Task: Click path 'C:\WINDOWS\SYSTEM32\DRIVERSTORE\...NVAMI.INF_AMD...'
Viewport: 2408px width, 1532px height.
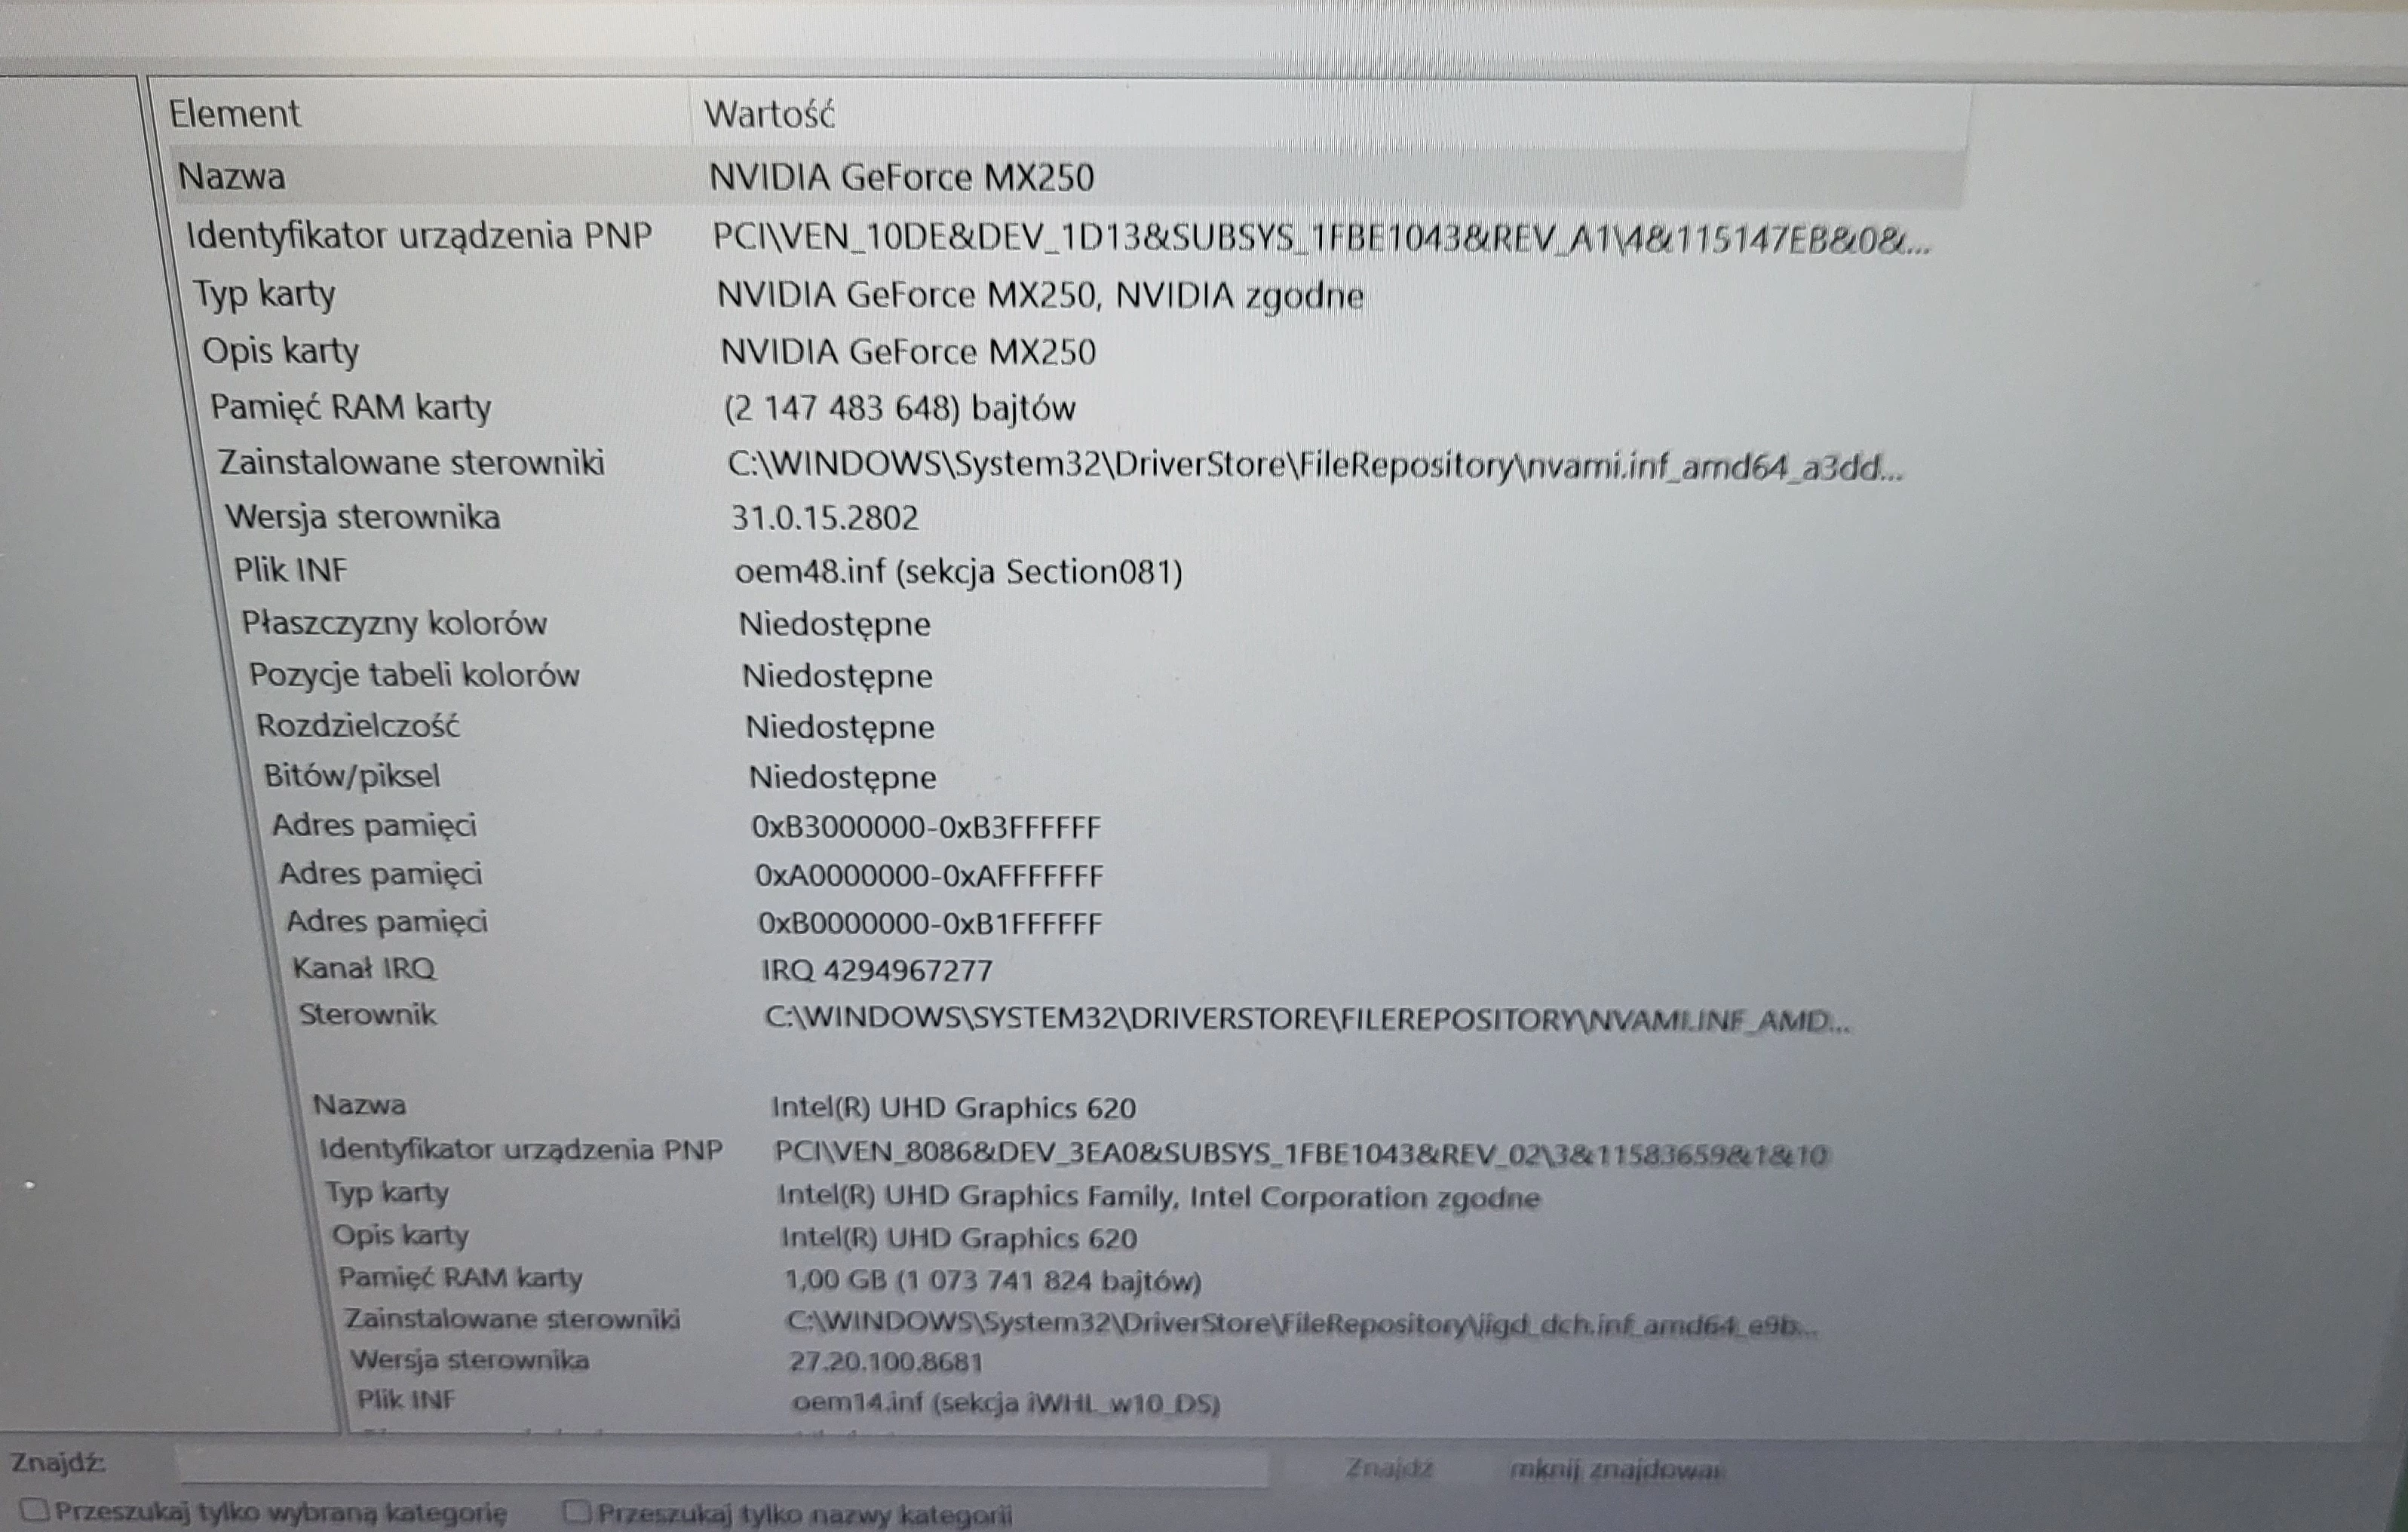Action: (x=1308, y=1019)
